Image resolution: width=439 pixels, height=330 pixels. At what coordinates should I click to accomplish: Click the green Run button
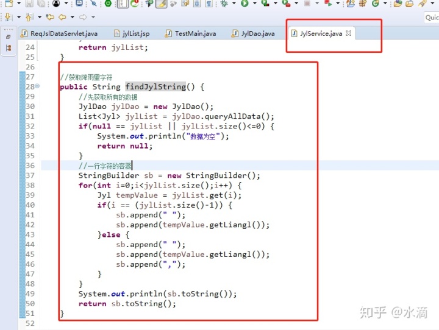click(244, 4)
